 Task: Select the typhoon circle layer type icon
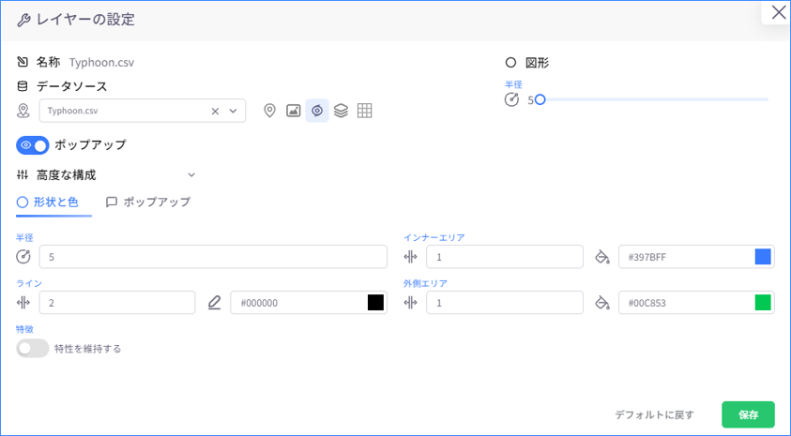point(317,111)
